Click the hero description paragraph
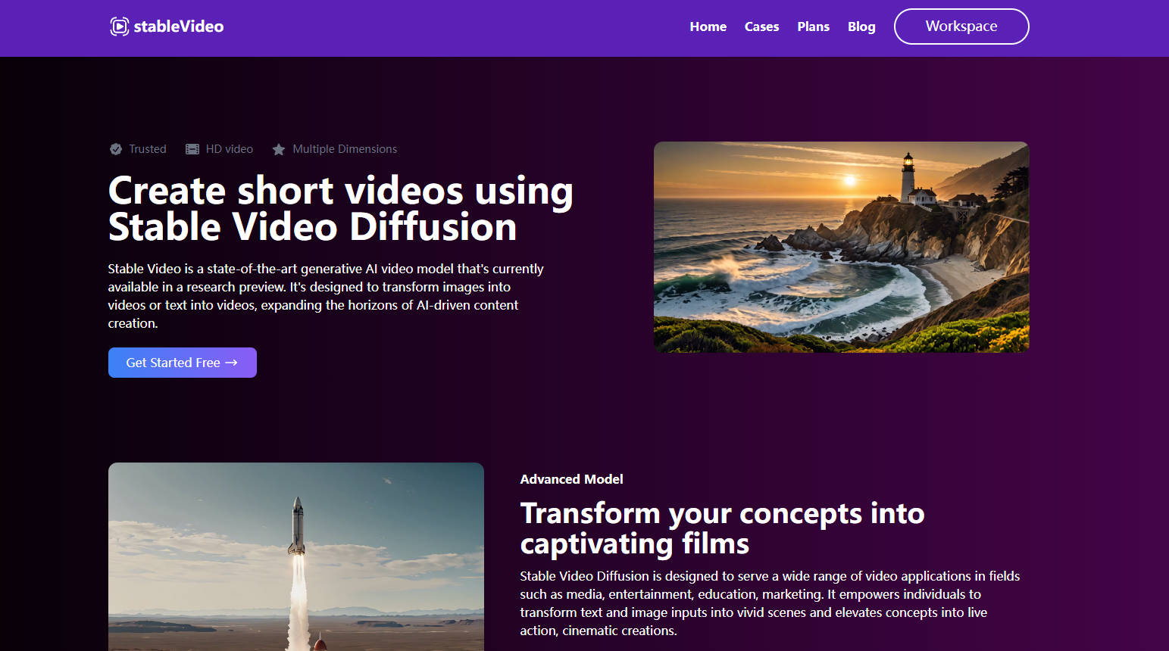1169x651 pixels. pyautogui.click(x=326, y=295)
